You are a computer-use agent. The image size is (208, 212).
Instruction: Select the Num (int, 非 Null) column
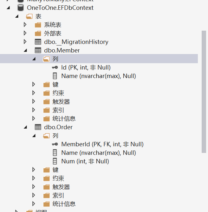pos(85,161)
